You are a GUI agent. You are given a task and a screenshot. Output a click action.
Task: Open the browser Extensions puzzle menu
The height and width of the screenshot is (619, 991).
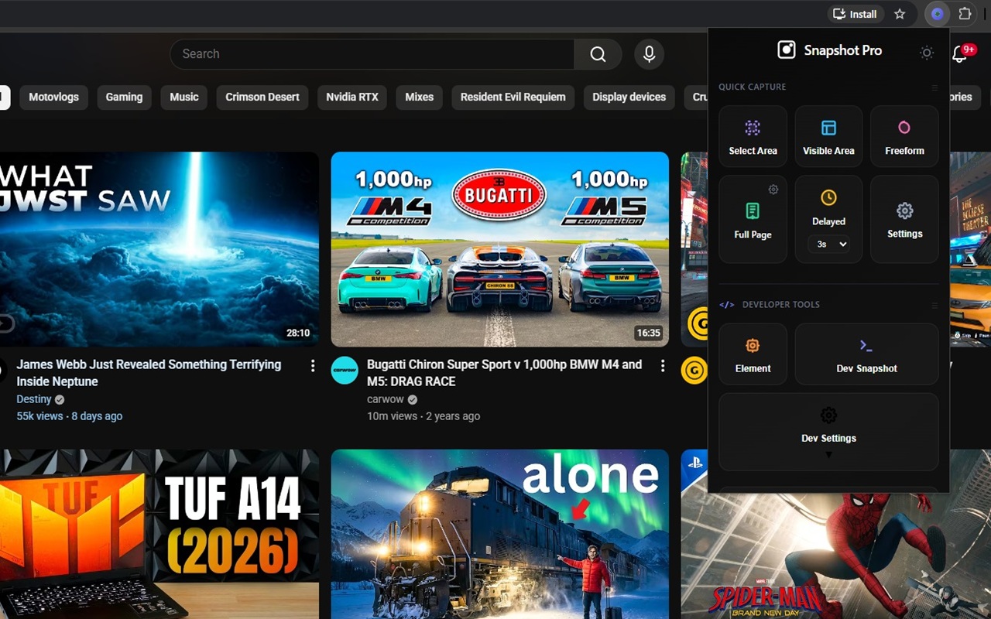pyautogui.click(x=965, y=14)
